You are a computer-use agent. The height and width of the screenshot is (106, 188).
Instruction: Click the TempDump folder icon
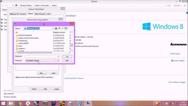17,41
